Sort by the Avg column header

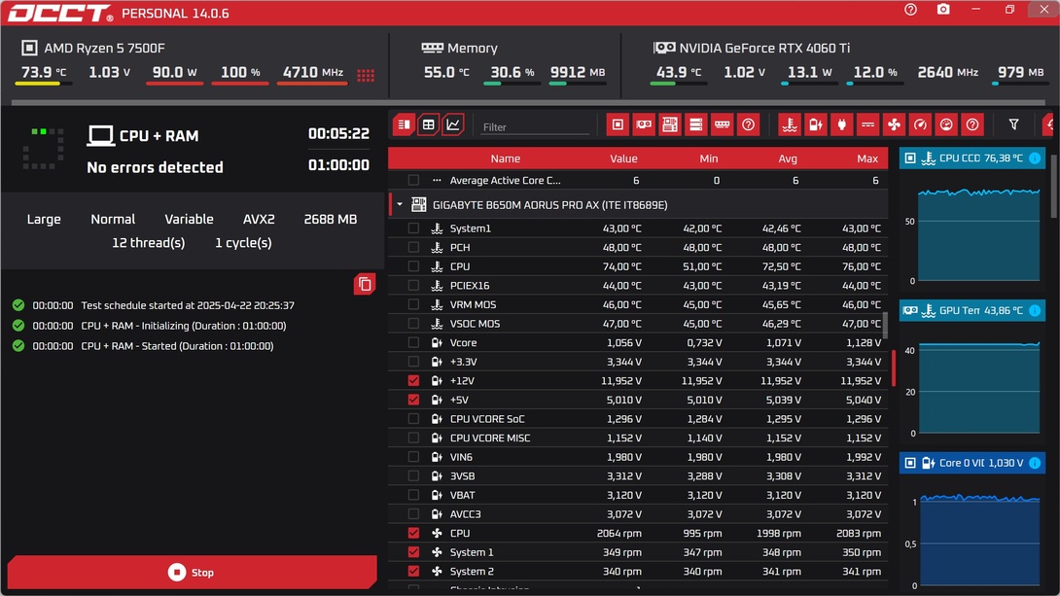click(788, 158)
